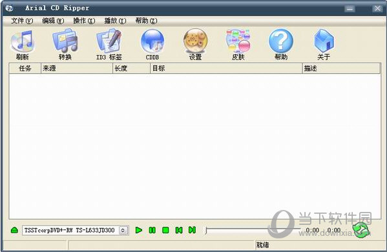
Task: Sort by the 任务 column header
Action: 25,68
